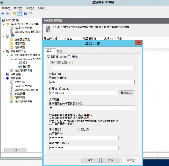Collapse the 網路存取保護 tree node arrow
Image resolution: width=169 pixels, height=166 pixels.
tap(4, 51)
